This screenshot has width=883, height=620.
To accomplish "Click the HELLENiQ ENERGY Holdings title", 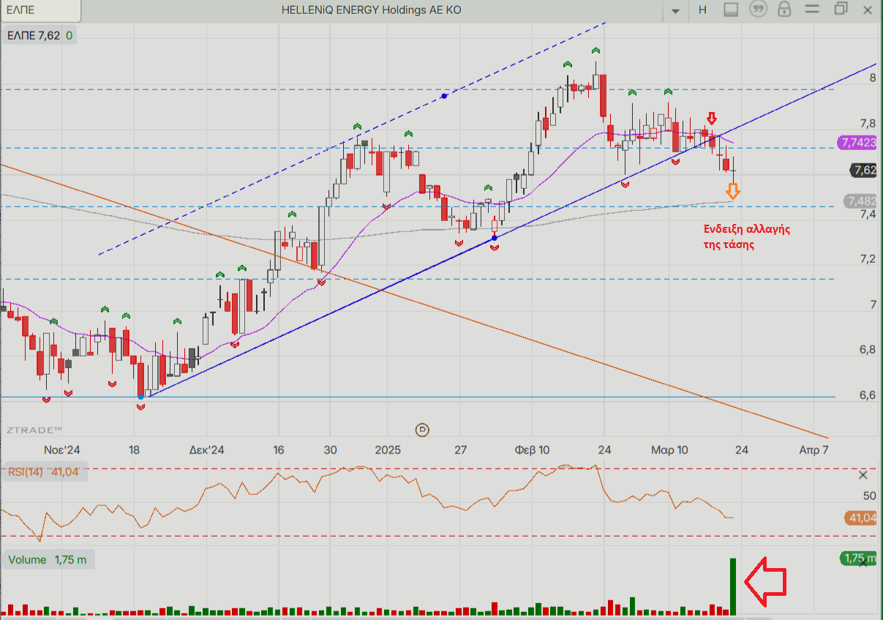I will pyautogui.click(x=372, y=10).
